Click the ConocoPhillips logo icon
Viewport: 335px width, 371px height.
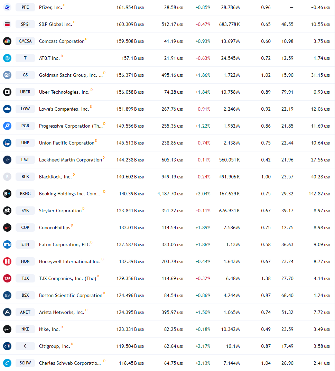[7, 228]
